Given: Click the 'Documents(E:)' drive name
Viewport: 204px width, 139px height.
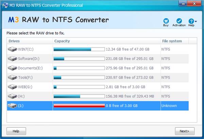Looking at the screenshot, I should coord(30,68).
